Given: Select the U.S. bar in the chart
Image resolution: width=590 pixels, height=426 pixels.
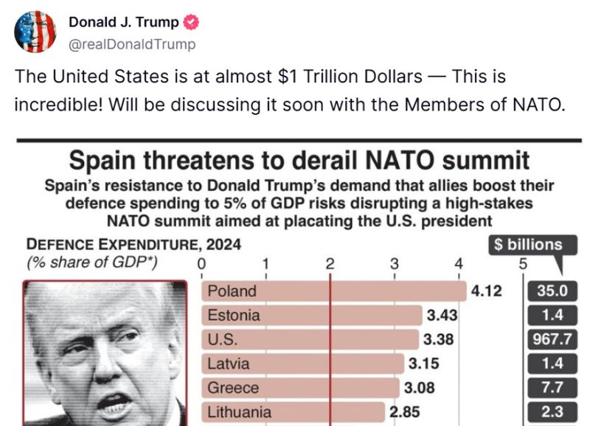Looking at the screenshot, I should [310, 340].
